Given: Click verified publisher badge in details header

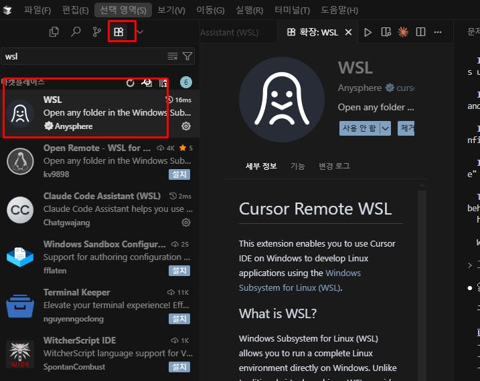Looking at the screenshot, I should point(390,88).
